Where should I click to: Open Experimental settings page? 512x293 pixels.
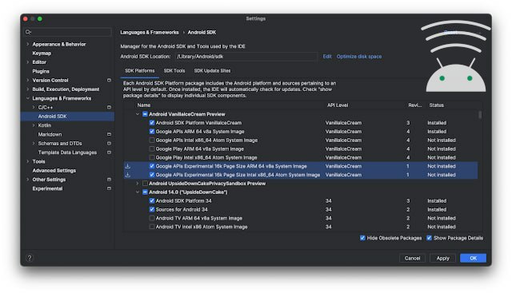point(47,188)
